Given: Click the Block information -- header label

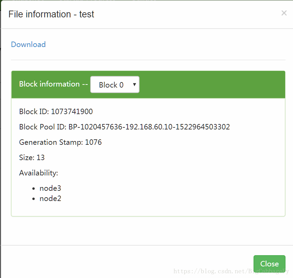Looking at the screenshot, I should [53, 84].
